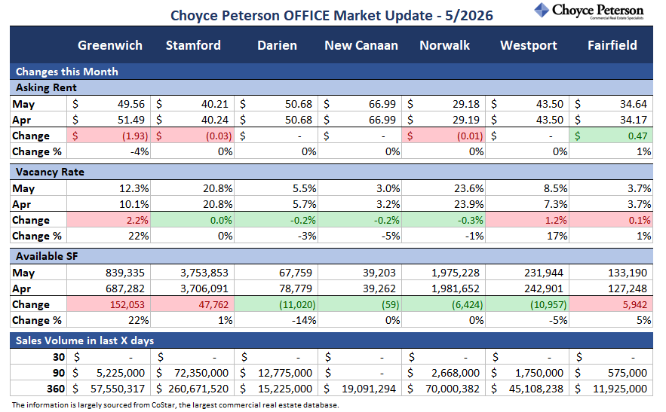Click Westport vacancy change 1.2%
666x412 pixels.
point(556,221)
